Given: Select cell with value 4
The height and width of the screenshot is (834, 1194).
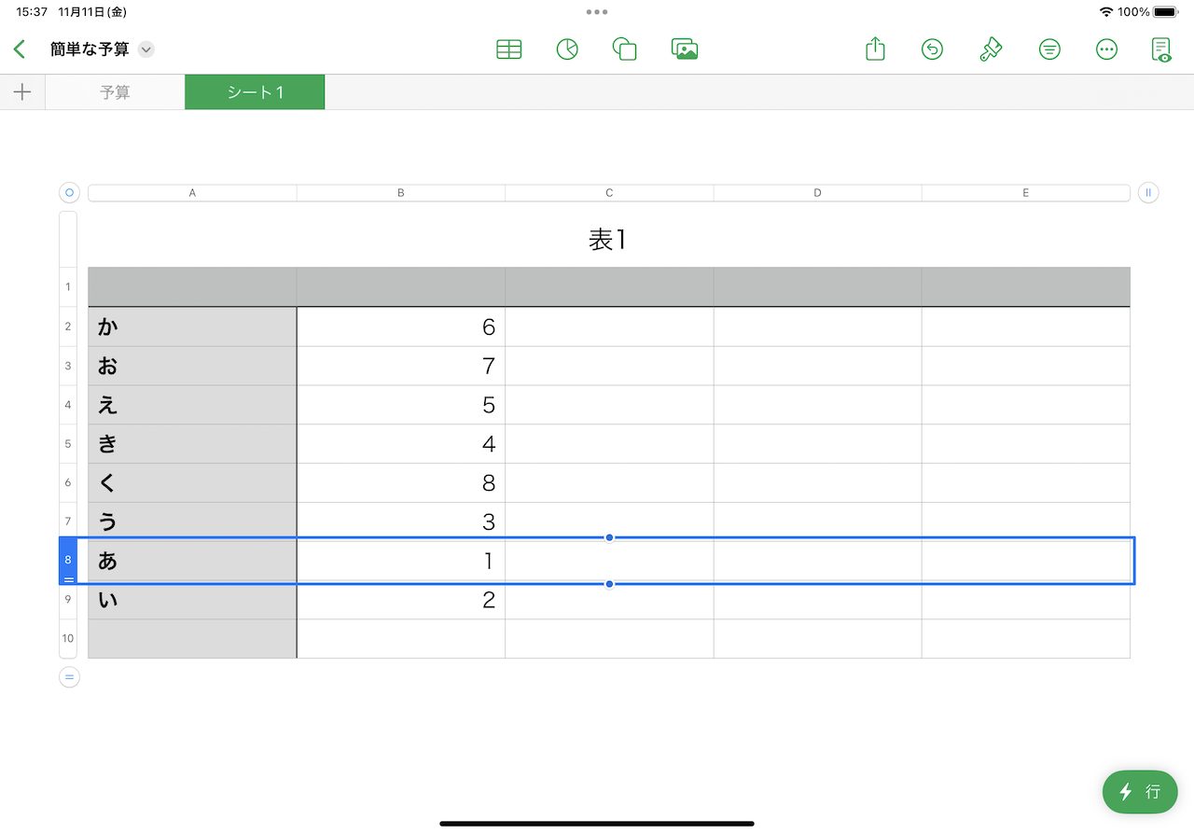Looking at the screenshot, I should pos(401,444).
